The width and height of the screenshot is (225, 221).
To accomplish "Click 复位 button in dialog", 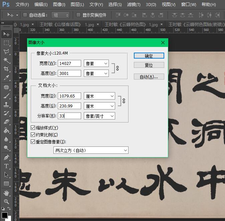I will tap(149, 65).
